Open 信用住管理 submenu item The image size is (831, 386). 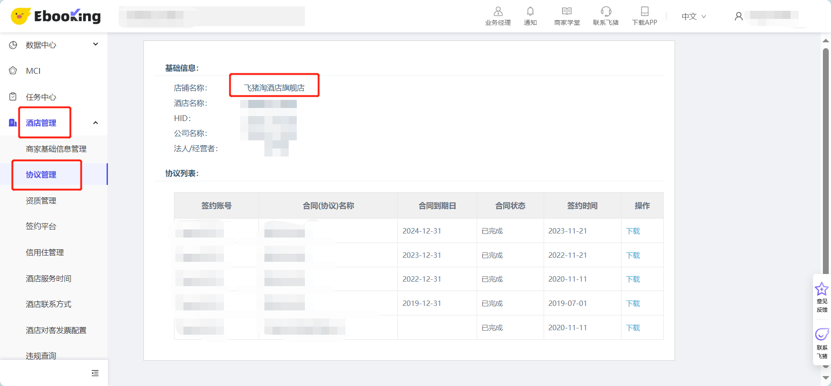(x=45, y=252)
